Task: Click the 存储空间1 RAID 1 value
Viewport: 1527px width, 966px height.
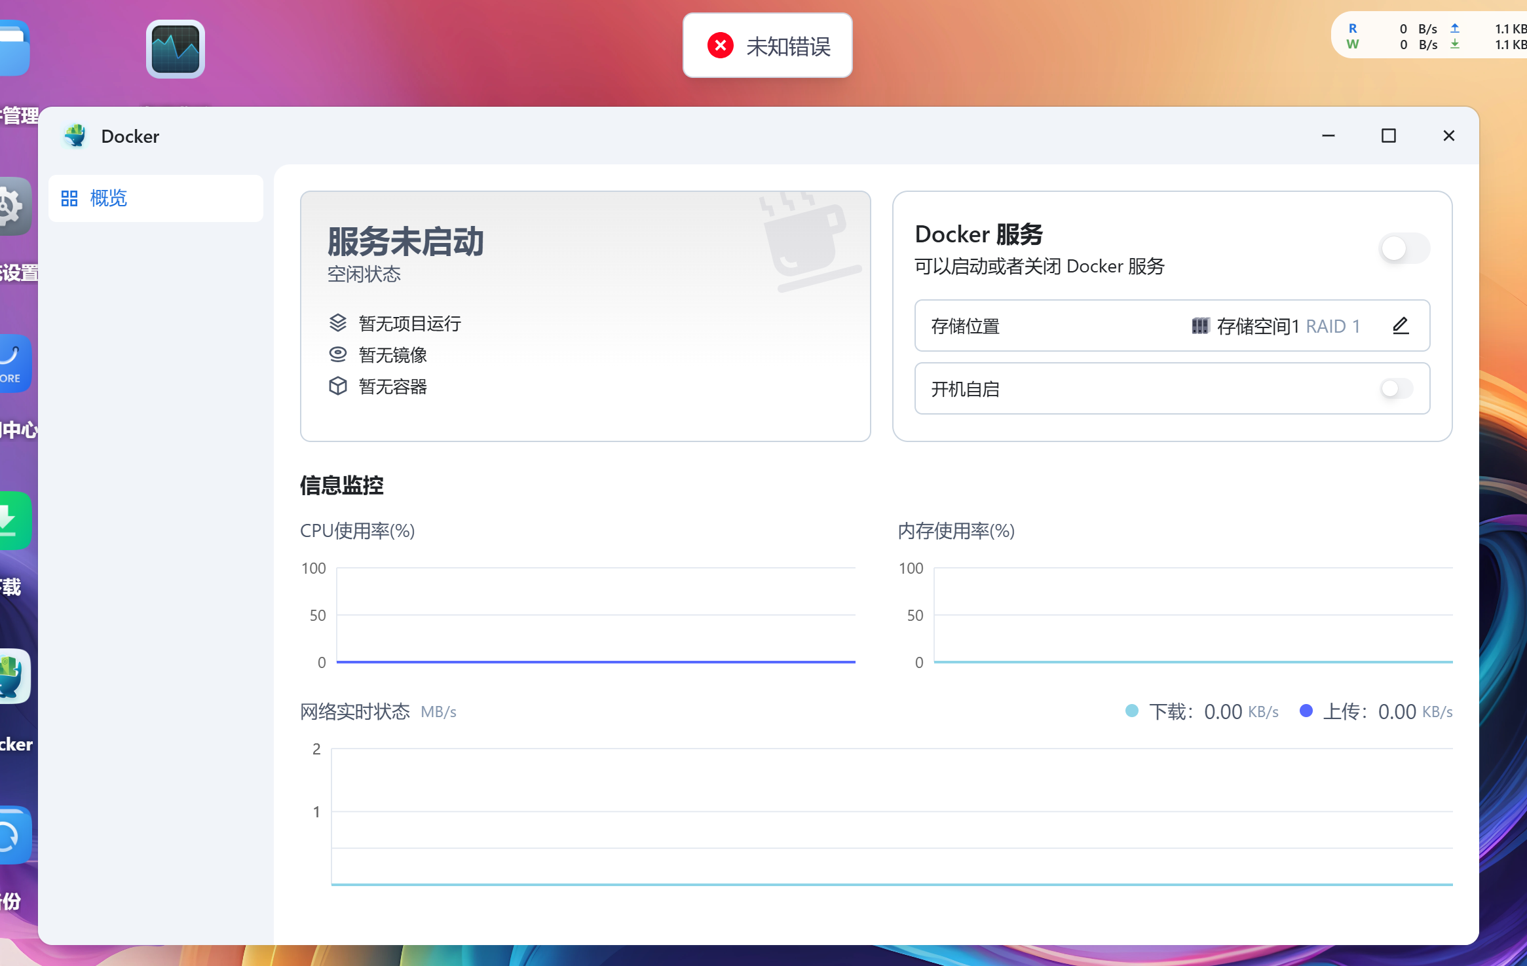Action: 1289,326
